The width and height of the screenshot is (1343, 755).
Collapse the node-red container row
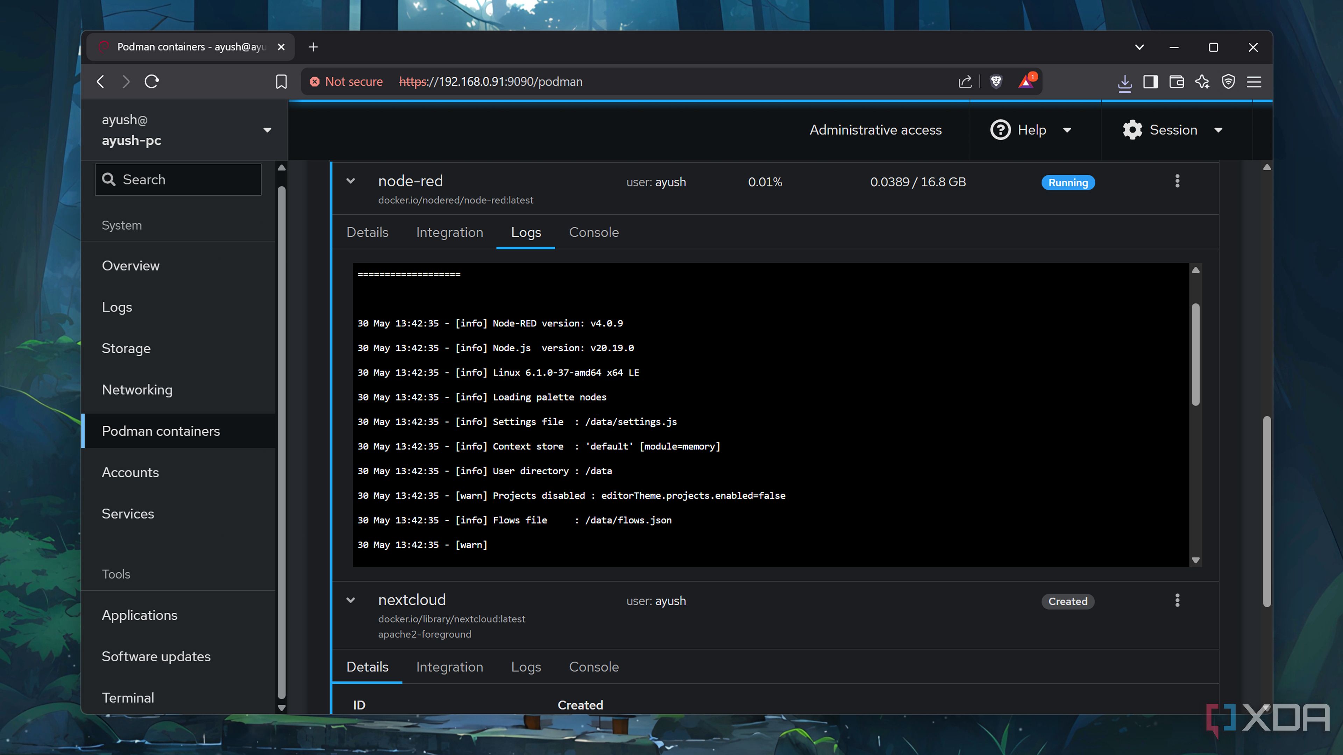[x=351, y=181]
